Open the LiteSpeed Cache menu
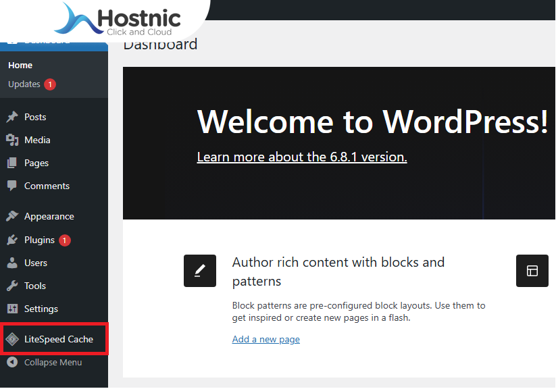The width and height of the screenshot is (556, 389). pyautogui.click(x=54, y=339)
